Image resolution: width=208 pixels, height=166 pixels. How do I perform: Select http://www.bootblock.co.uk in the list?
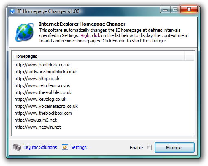click(42, 65)
